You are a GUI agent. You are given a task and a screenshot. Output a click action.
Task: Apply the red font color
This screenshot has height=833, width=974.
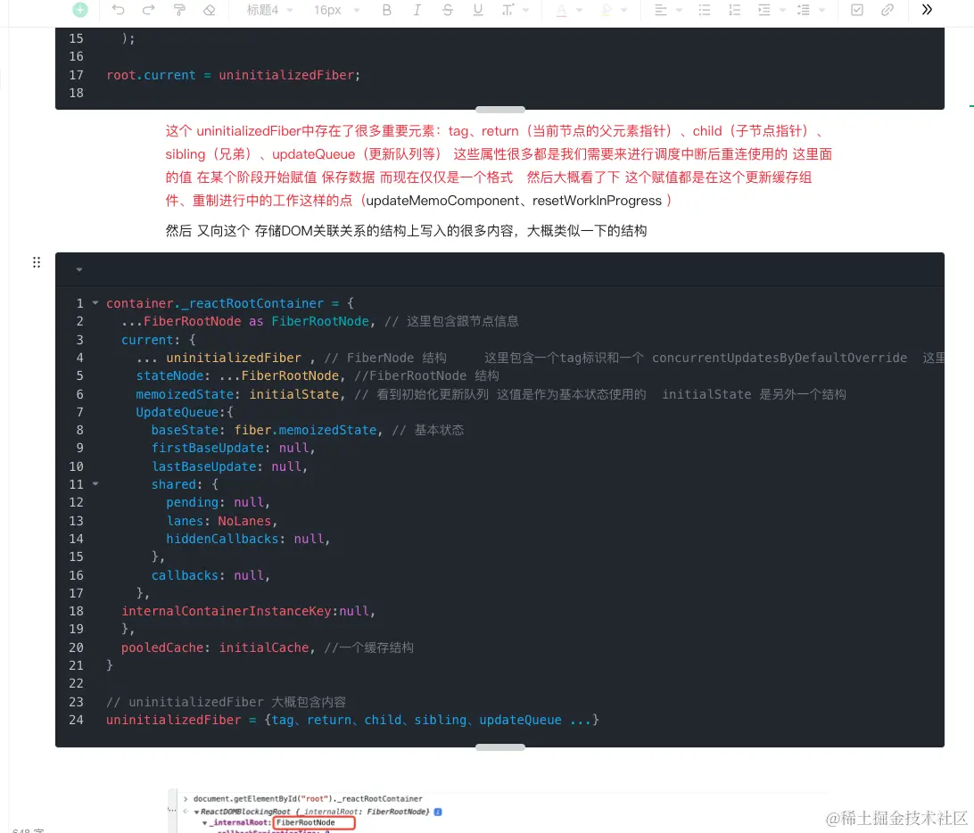tap(561, 10)
